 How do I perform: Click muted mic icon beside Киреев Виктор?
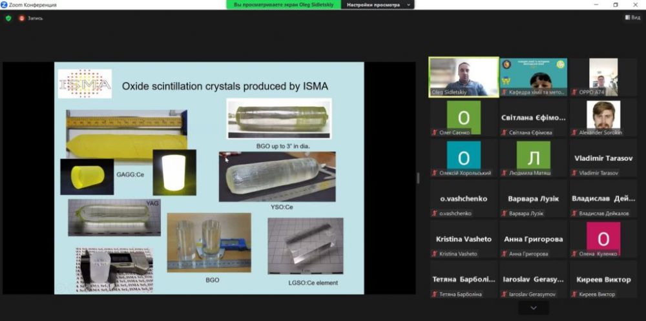point(574,295)
